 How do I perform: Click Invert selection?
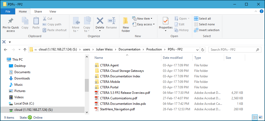click(x=207, y=30)
